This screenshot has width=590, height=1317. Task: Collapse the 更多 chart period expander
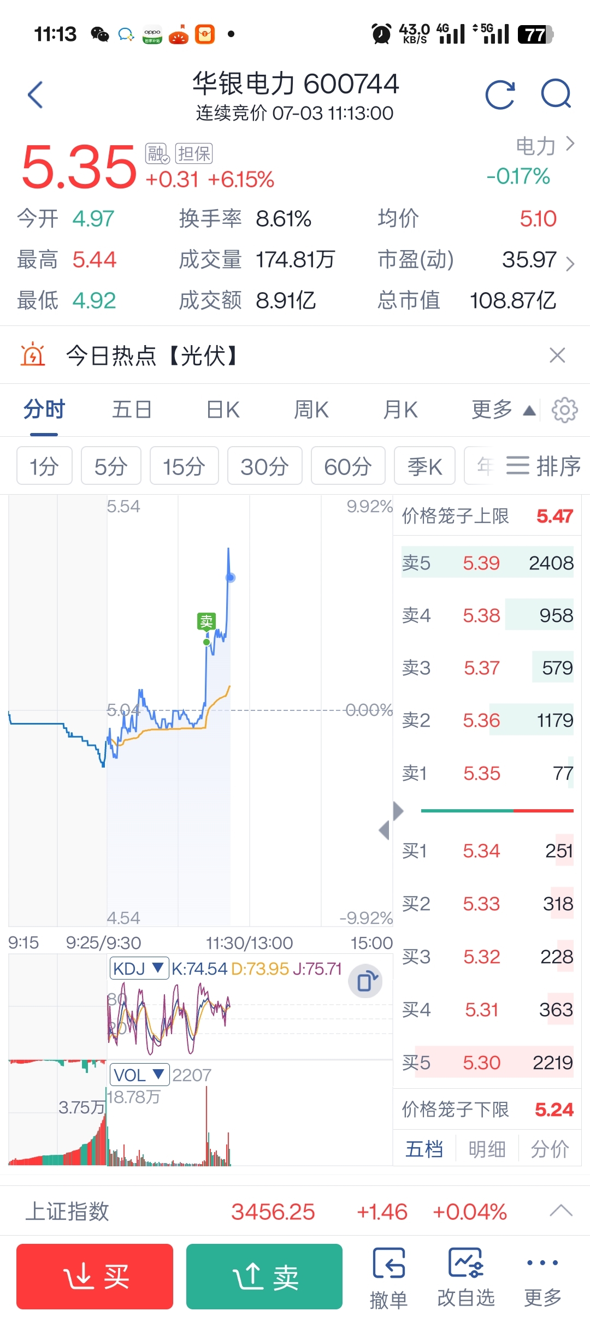(503, 410)
